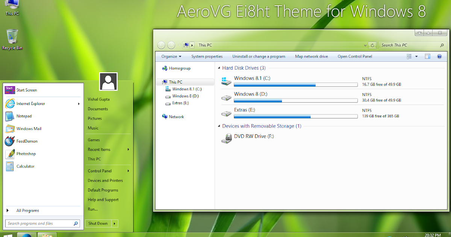Image resolution: width=451 pixels, height=237 pixels.
Task: Click Run... in Start menu
Action: [x=92, y=209]
